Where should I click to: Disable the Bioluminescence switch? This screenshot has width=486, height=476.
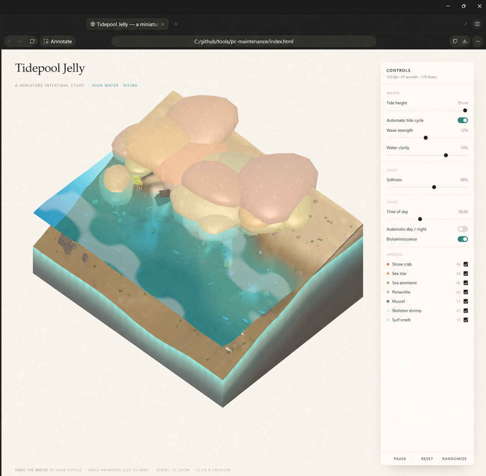click(463, 239)
